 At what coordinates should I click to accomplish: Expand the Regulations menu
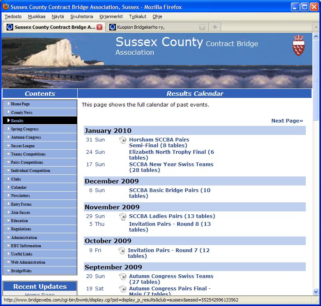coord(40,229)
